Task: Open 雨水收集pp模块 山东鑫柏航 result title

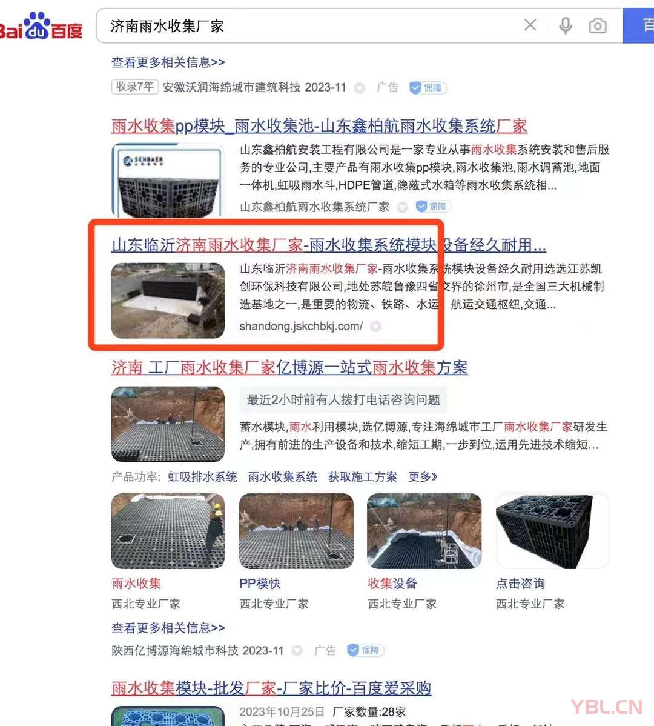Action: pos(319,126)
